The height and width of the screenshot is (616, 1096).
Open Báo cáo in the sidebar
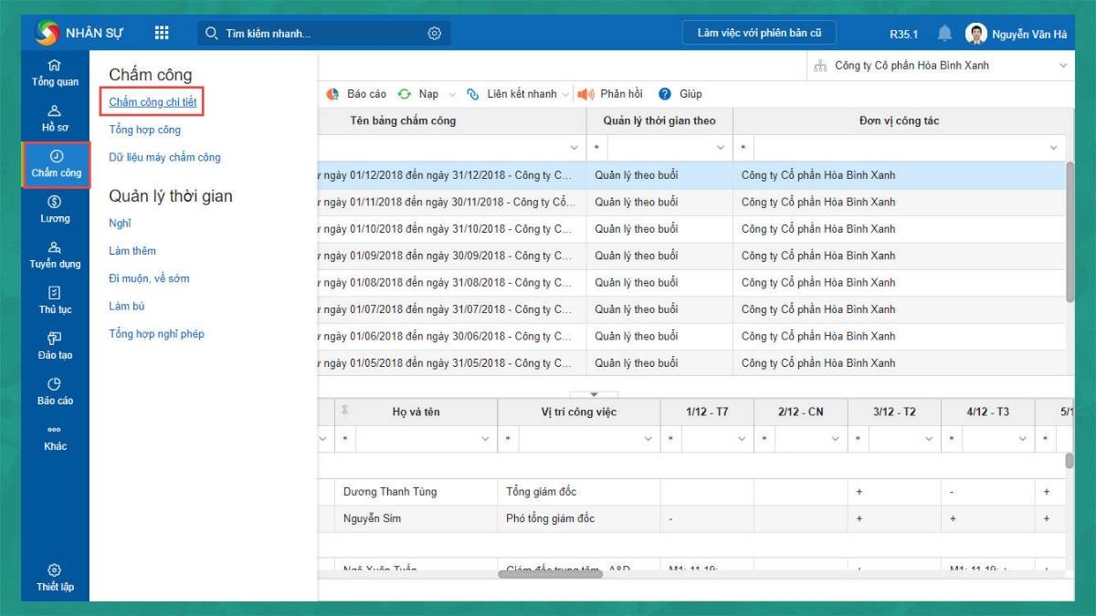pos(55,392)
